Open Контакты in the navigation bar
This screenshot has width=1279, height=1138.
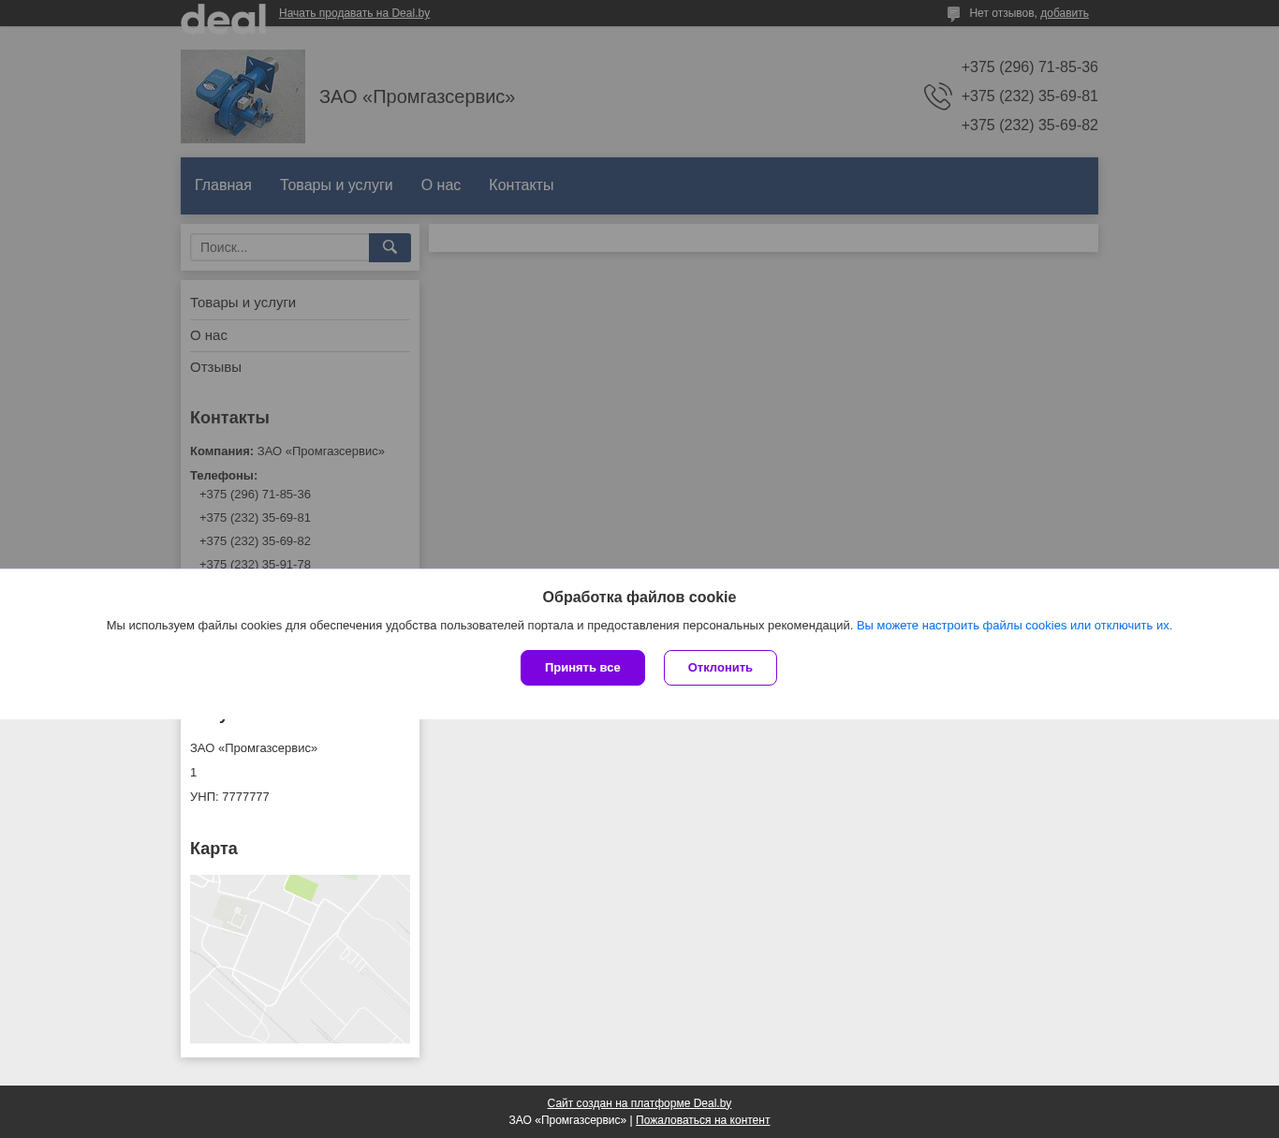pyautogui.click(x=521, y=185)
